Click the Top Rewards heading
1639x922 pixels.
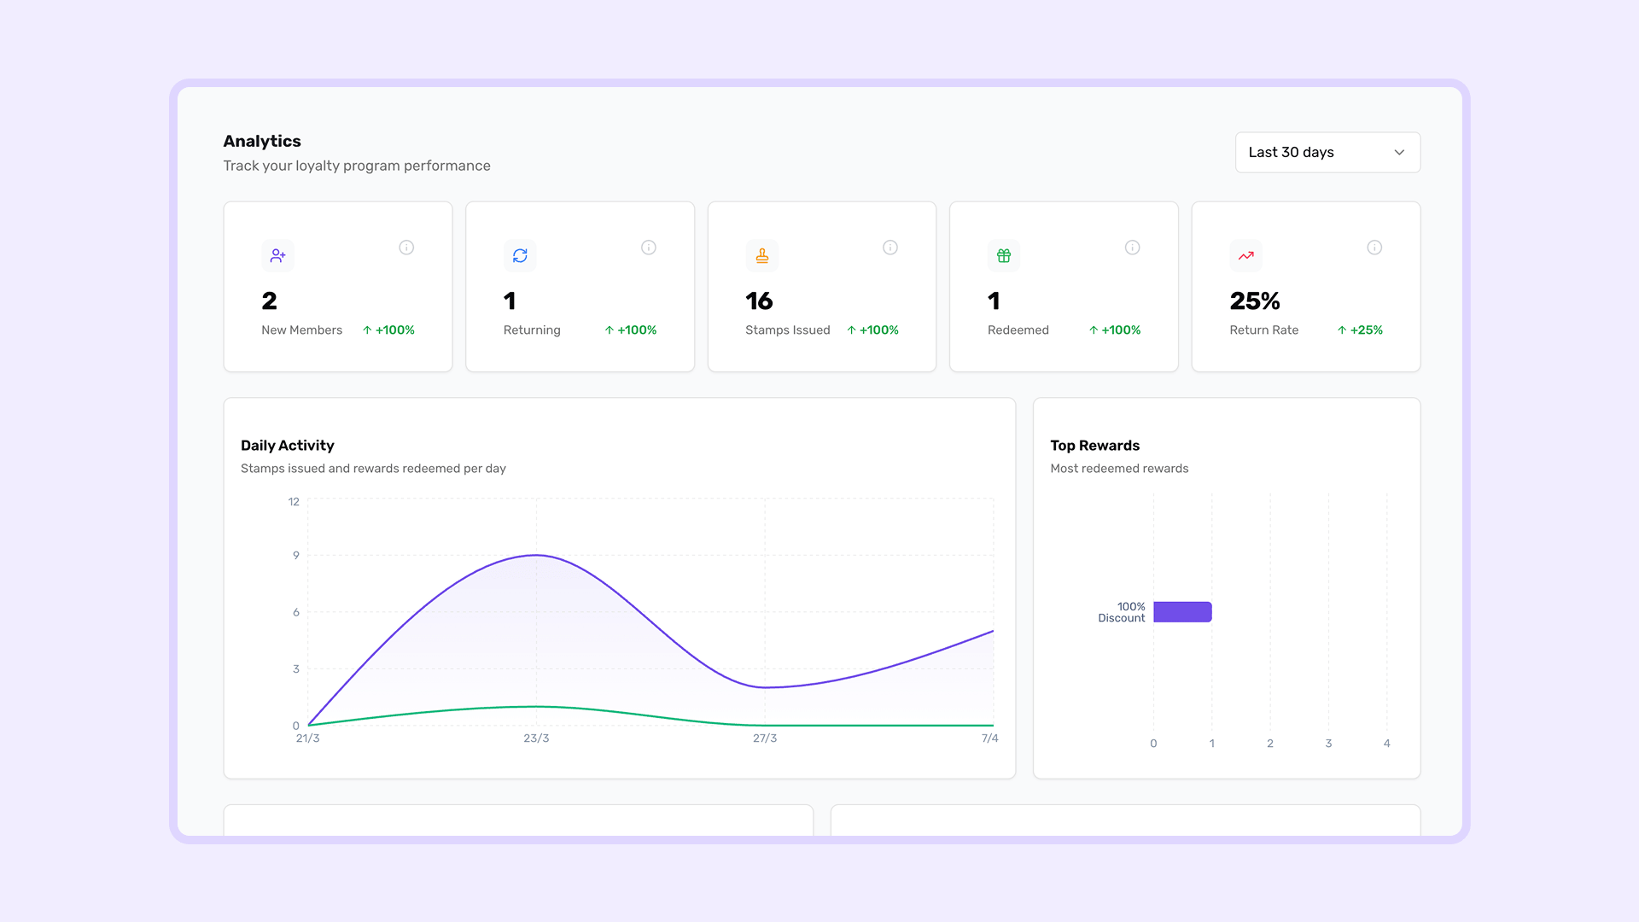pyautogui.click(x=1095, y=446)
